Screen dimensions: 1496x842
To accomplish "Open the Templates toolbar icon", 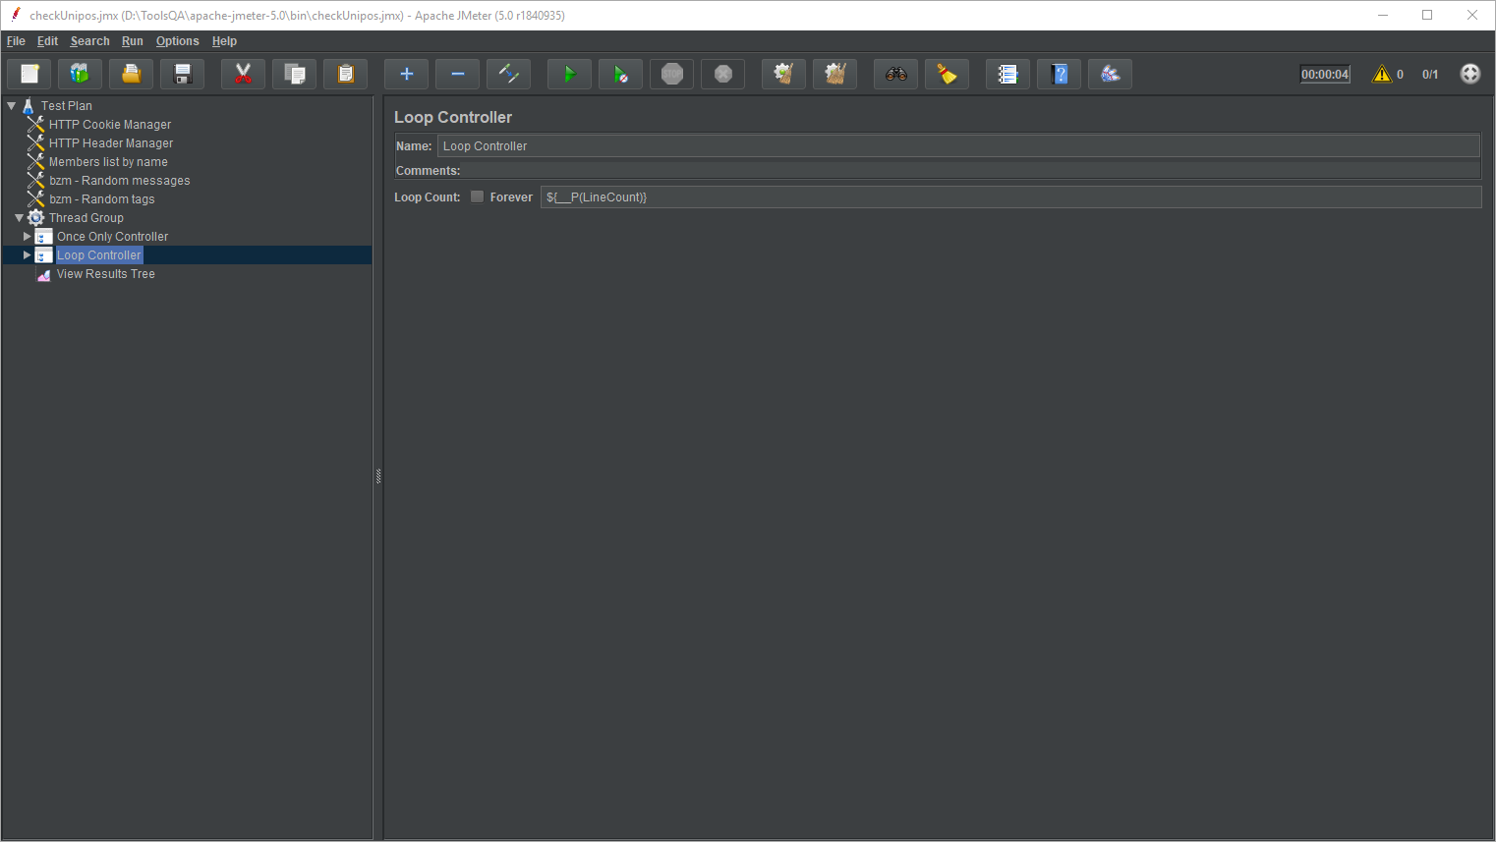I will [x=80, y=75].
